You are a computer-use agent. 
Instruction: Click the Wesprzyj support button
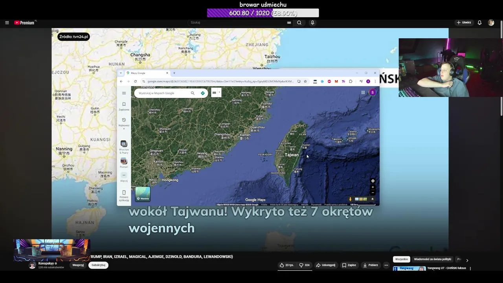(x=78, y=265)
